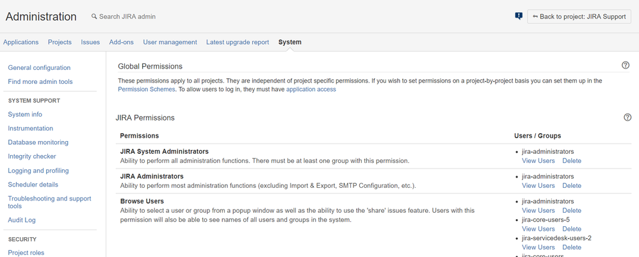
Task: Open the Applications tab
Action: click(20, 42)
